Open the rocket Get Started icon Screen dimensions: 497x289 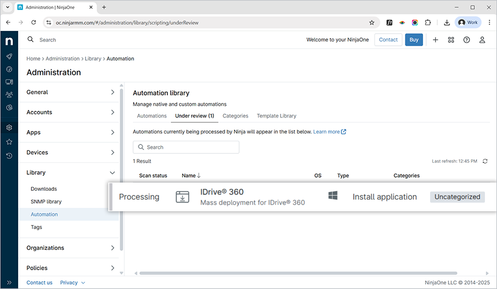click(9, 56)
